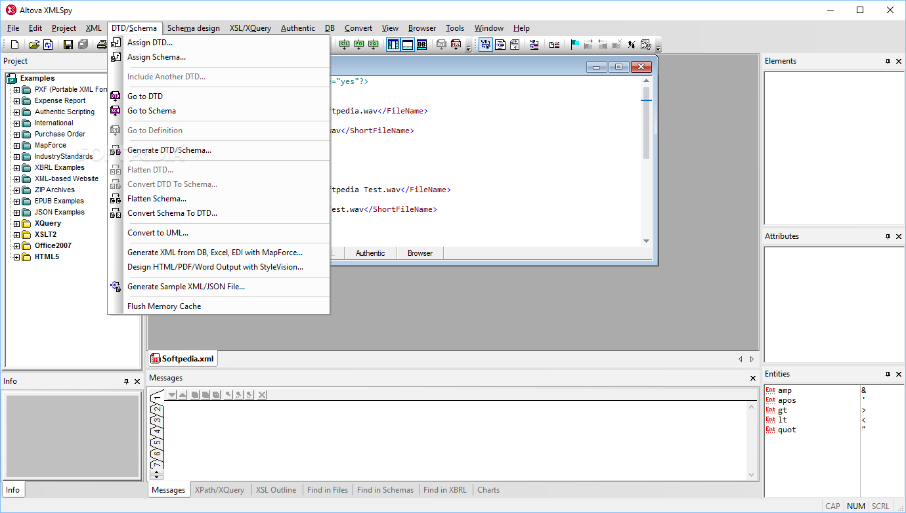This screenshot has height=513, width=906.
Task: Click the Next Bookmark toolbar icon
Action: 588,45
